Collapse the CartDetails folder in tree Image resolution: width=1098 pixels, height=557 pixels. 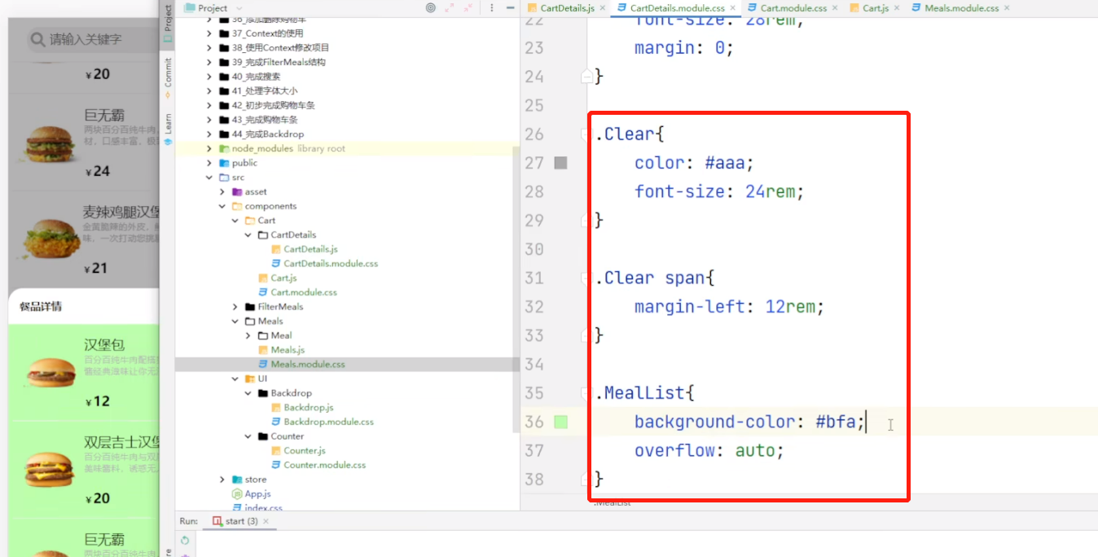click(x=248, y=235)
